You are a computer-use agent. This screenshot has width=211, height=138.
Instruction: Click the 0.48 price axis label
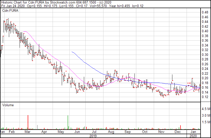click(205, 12)
